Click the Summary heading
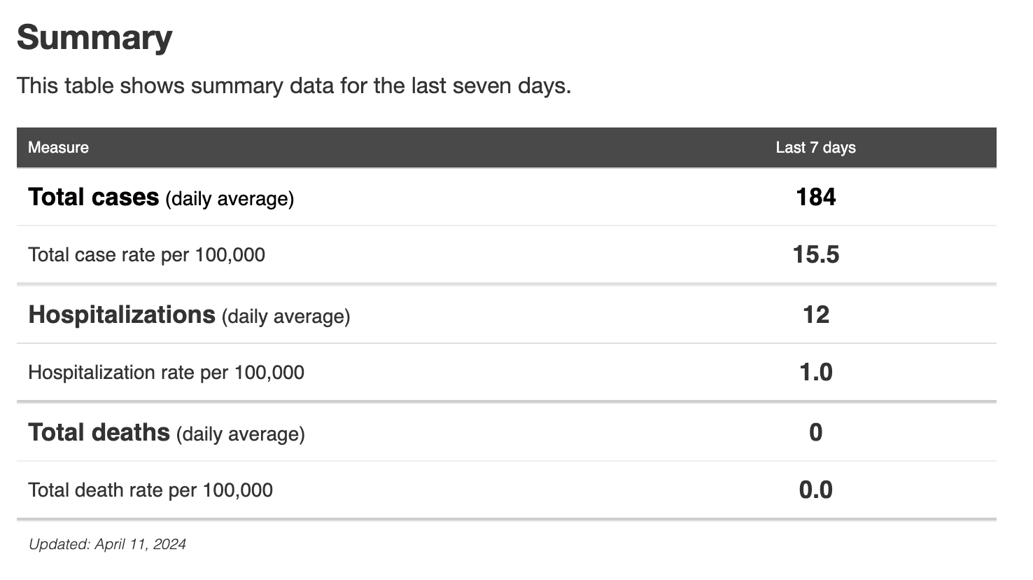1033x580 pixels. coord(94,38)
